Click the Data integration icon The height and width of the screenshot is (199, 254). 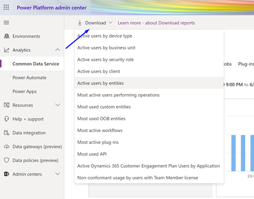(7, 132)
